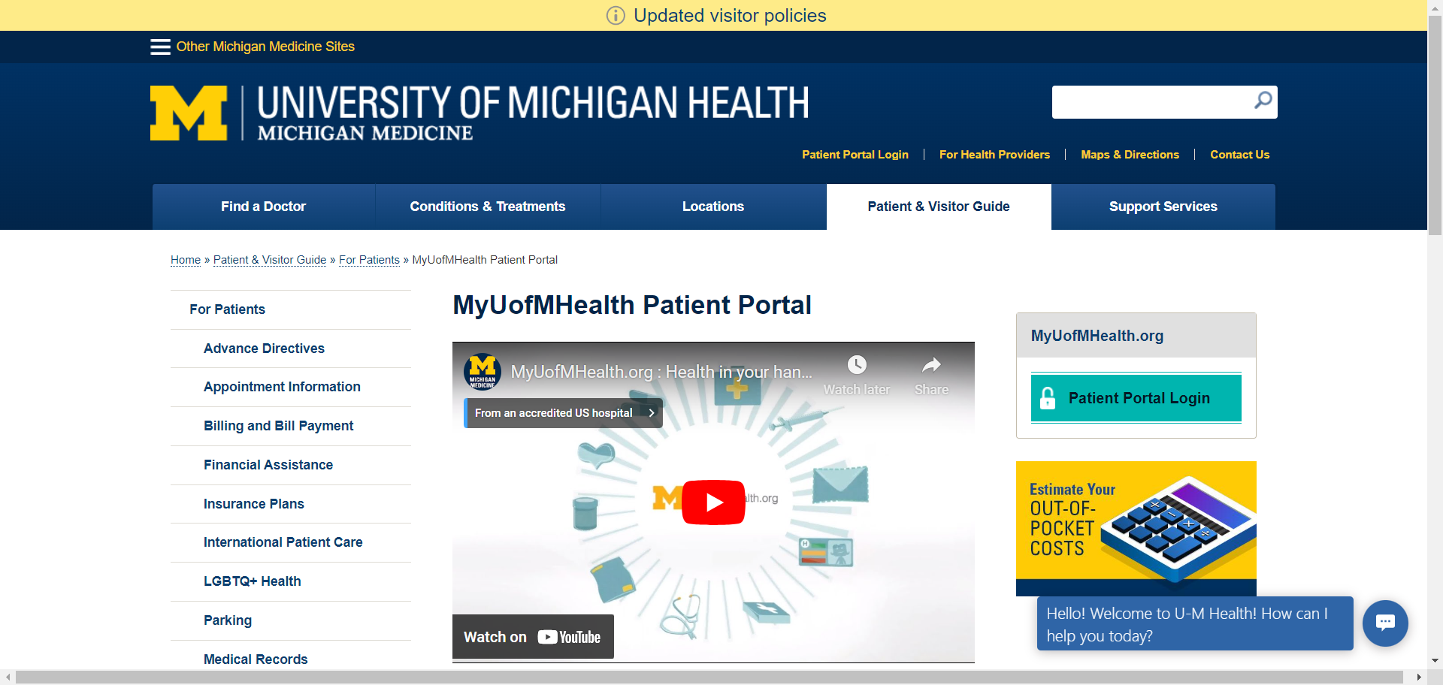Open For Health Providers link
This screenshot has width=1443, height=685.
click(x=994, y=155)
